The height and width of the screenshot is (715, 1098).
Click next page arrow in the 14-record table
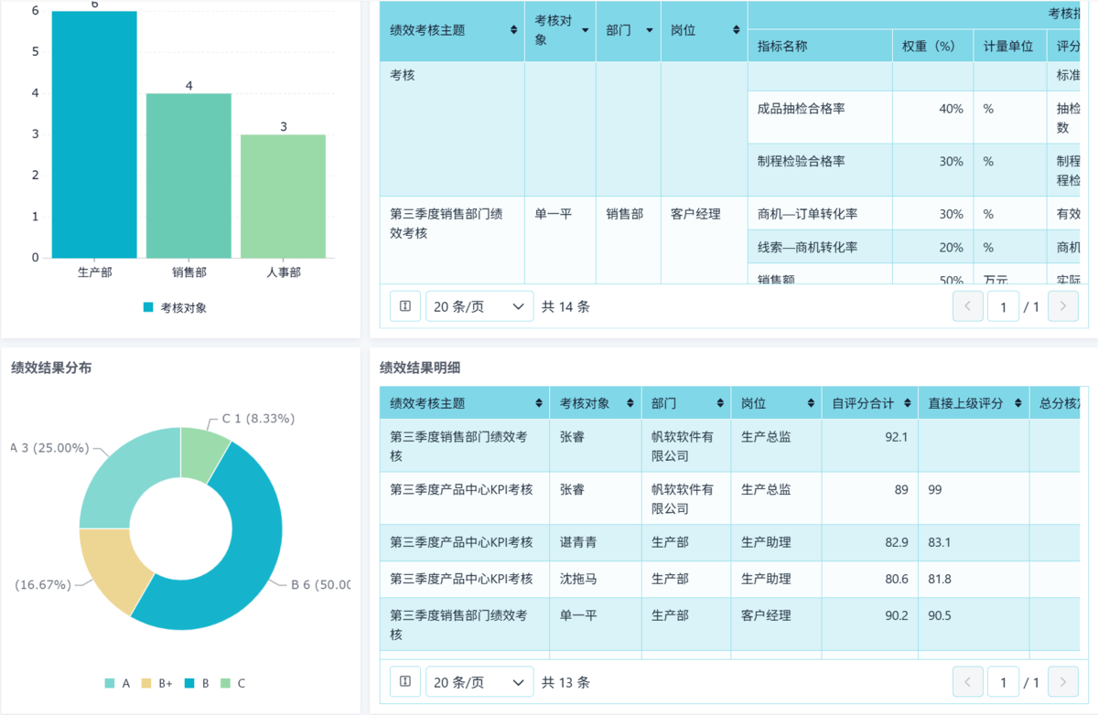click(x=1062, y=306)
